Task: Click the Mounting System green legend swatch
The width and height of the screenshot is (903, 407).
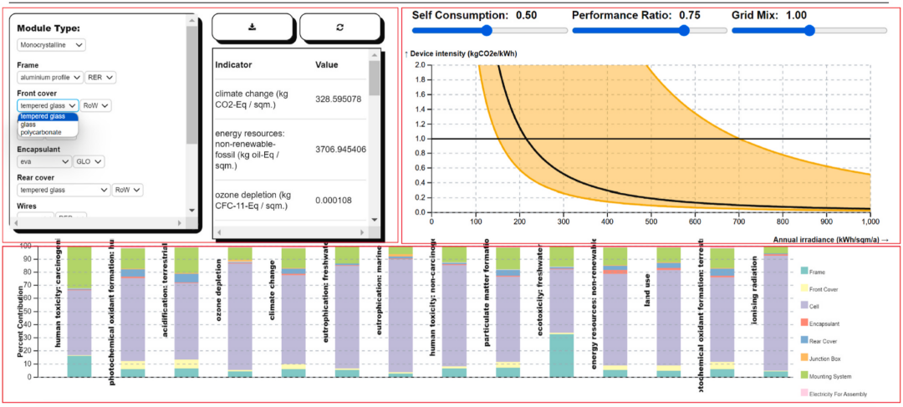Action: [x=804, y=375]
